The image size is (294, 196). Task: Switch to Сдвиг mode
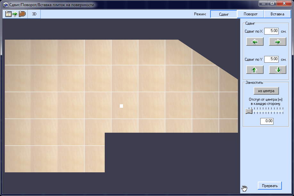point(224,14)
